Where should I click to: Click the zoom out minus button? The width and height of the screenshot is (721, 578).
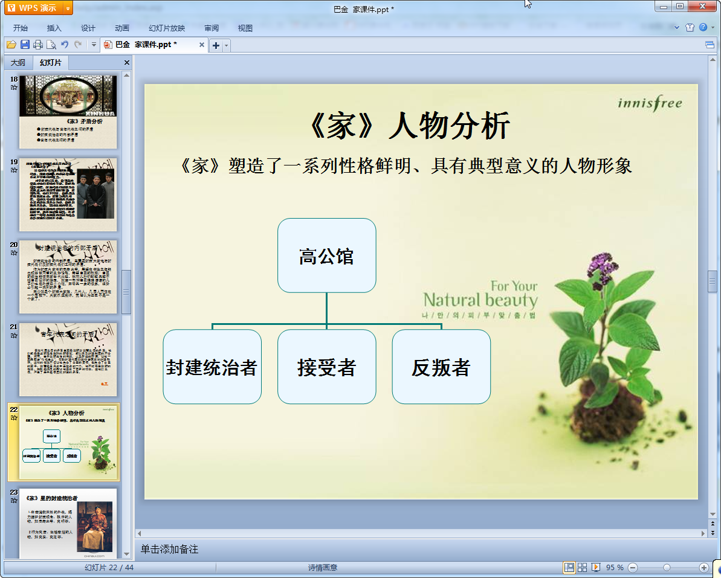pos(633,568)
